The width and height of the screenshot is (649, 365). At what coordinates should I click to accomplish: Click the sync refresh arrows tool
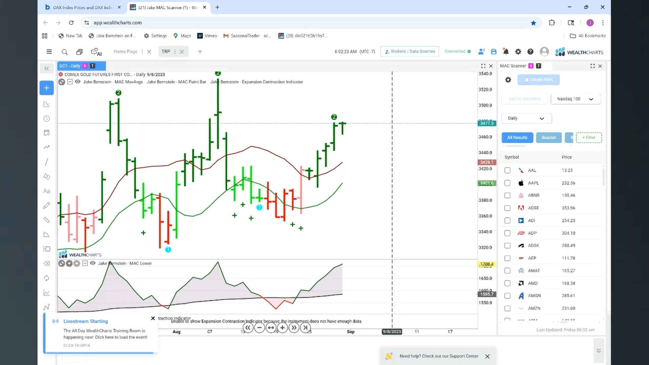(x=47, y=278)
